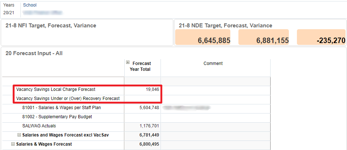Viewport: 347px width, 150px height.
Task: Expand the Forecast Year Total column
Action: point(128,63)
